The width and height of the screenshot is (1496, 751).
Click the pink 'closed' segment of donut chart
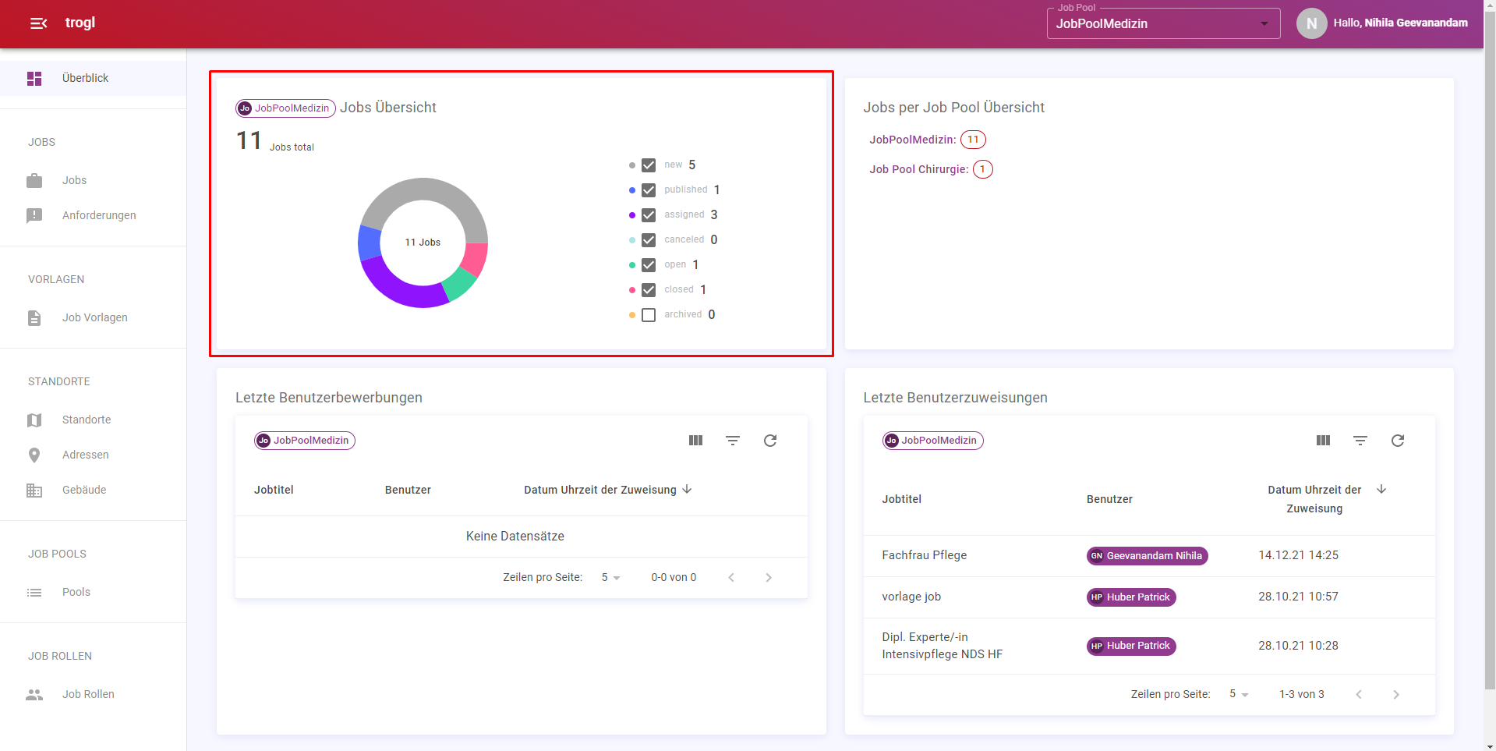476,258
